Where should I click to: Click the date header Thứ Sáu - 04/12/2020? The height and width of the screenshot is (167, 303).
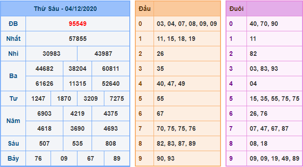coord(65,9)
